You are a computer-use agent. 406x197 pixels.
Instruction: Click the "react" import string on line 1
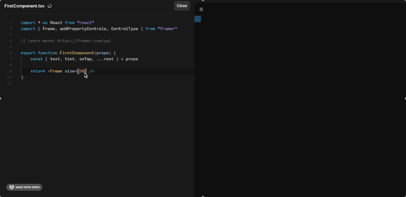[85, 23]
